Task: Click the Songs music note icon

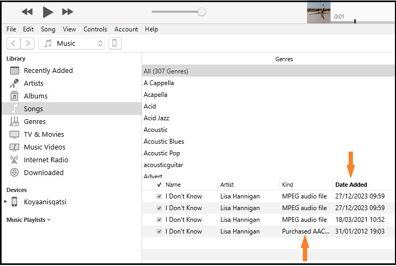Action: [15, 109]
